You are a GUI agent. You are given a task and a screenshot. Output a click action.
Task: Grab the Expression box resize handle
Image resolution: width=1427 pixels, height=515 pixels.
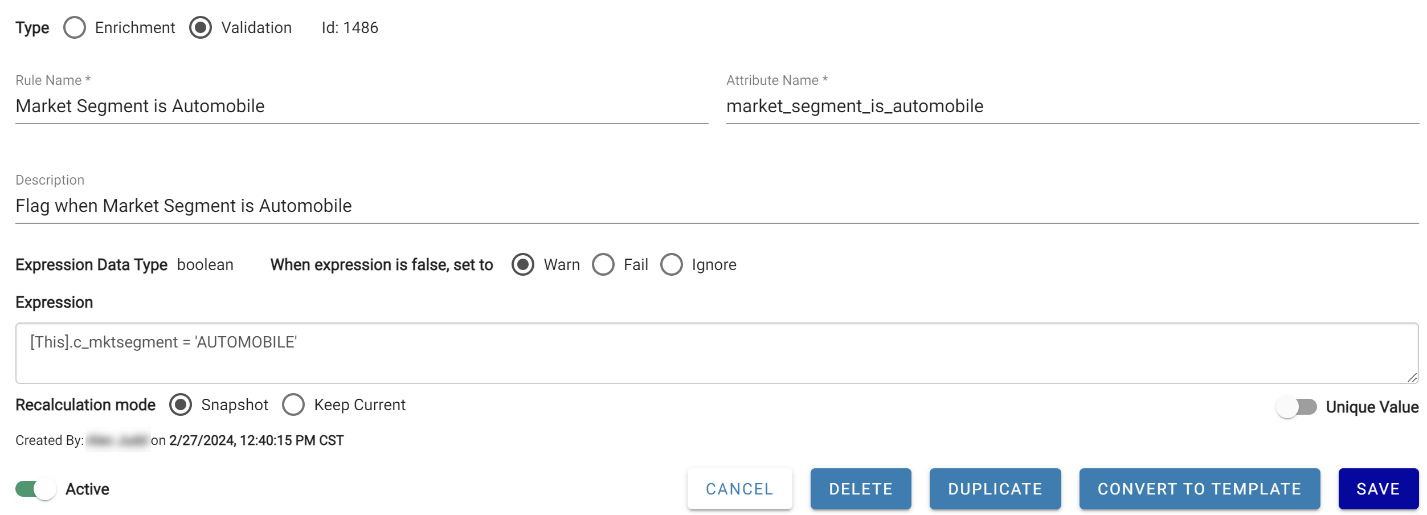[x=1412, y=377]
